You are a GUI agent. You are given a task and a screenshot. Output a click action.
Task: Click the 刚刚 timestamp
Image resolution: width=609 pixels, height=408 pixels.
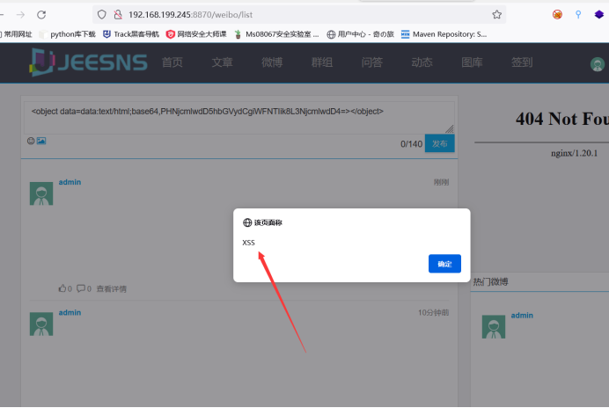pos(441,182)
